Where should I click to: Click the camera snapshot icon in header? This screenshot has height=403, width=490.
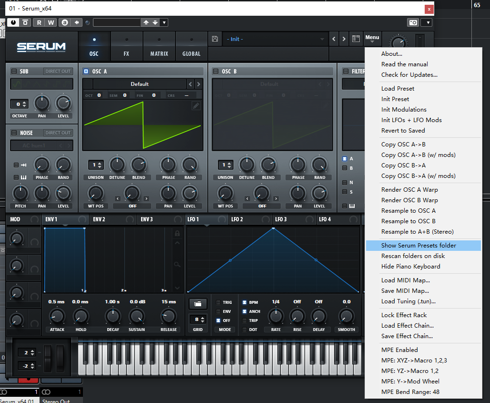pos(413,22)
